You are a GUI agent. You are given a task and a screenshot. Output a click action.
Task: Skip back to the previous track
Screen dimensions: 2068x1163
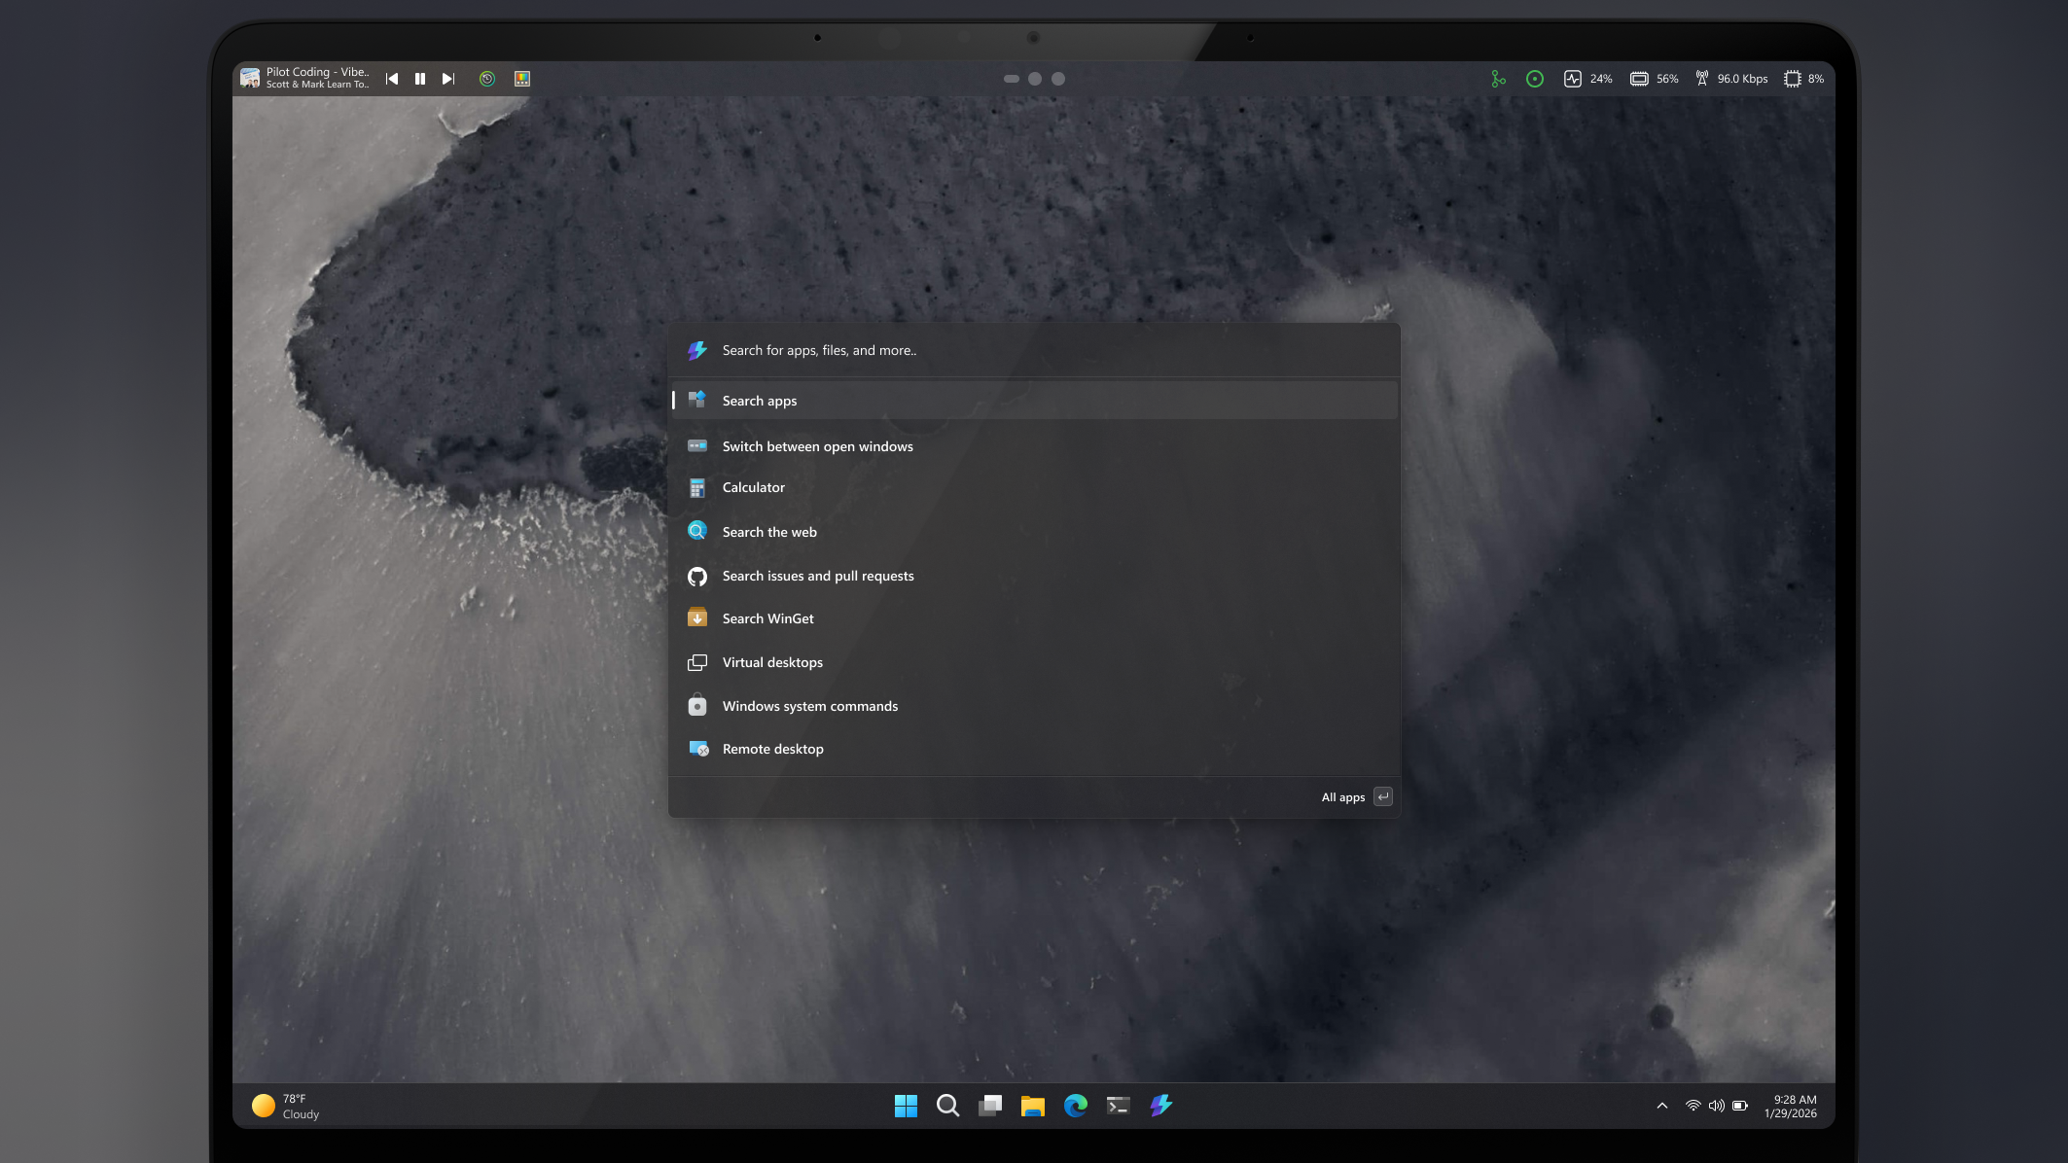click(391, 78)
